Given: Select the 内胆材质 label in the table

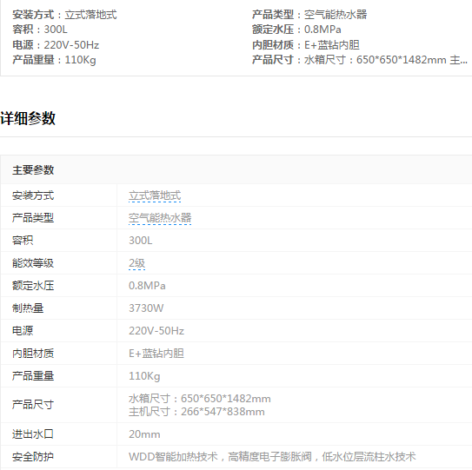Looking at the screenshot, I should (x=33, y=354).
